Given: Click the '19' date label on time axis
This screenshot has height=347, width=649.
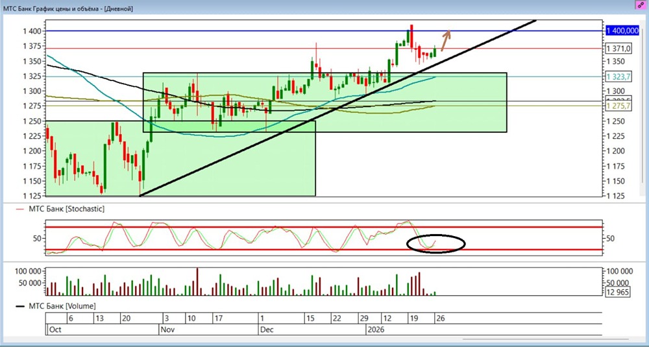Looking at the screenshot, I should point(413,318).
